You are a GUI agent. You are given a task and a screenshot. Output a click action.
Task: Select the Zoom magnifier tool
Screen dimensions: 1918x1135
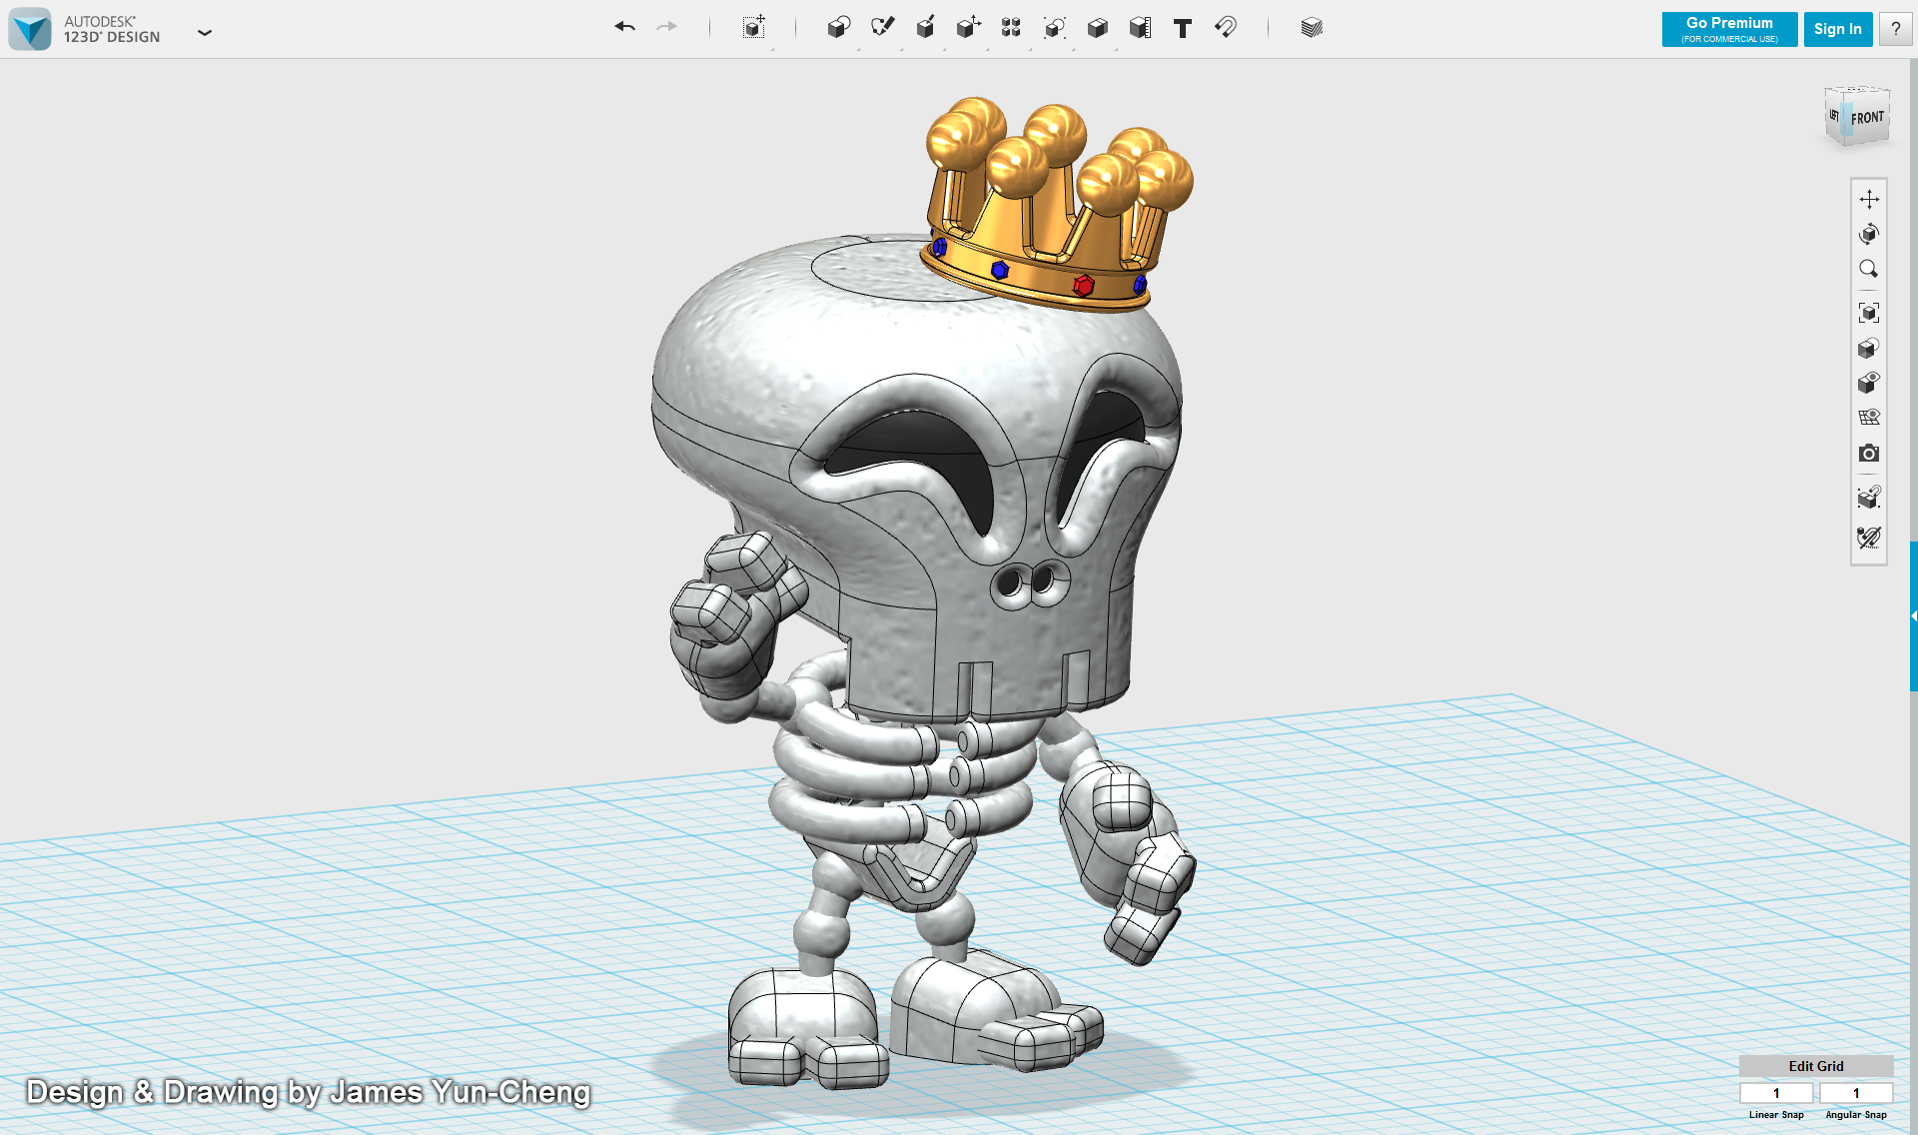pyautogui.click(x=1868, y=269)
